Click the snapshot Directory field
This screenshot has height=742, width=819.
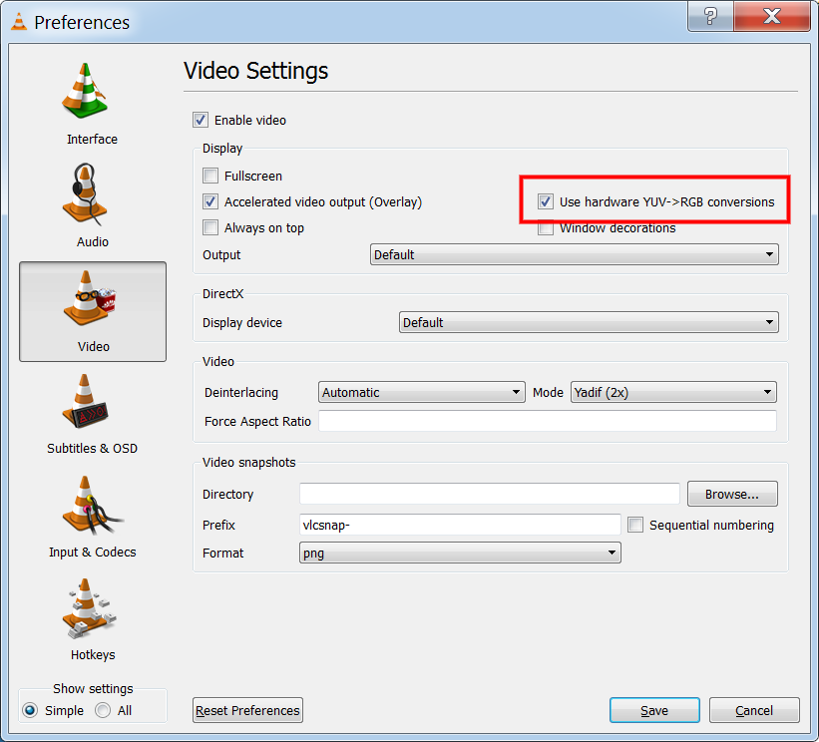(x=490, y=494)
